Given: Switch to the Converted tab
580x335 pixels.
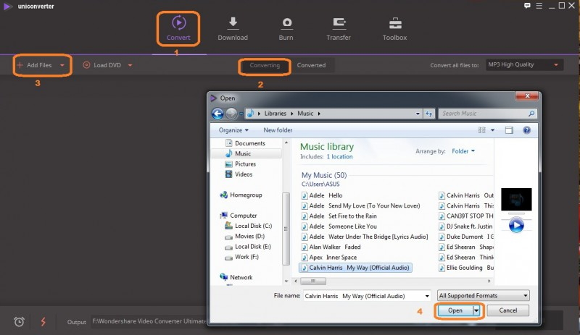Looking at the screenshot, I should coord(311,65).
